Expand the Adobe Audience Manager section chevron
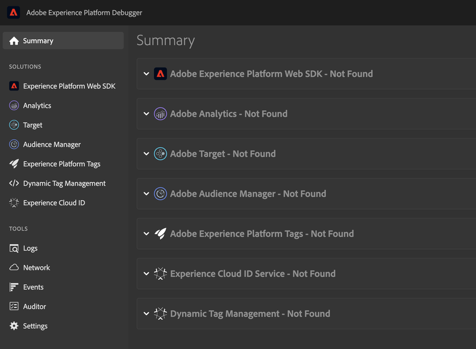Screen dimensions: 476x349 (x=146, y=194)
